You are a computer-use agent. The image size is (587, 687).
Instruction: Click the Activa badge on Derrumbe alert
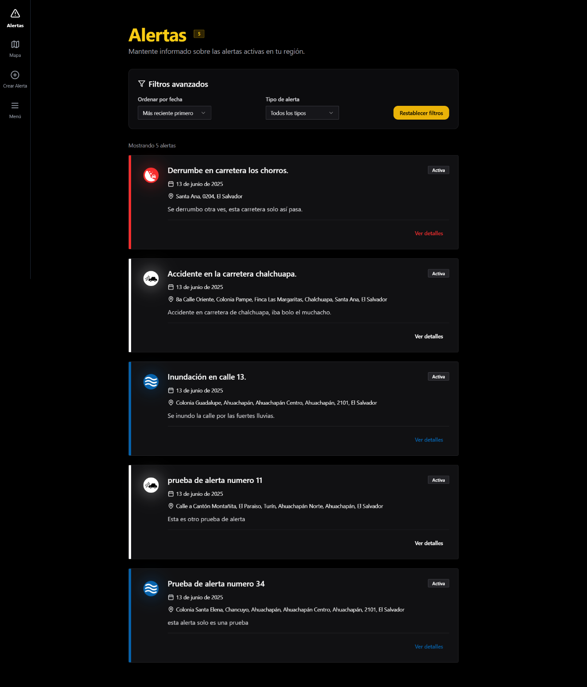pos(438,170)
